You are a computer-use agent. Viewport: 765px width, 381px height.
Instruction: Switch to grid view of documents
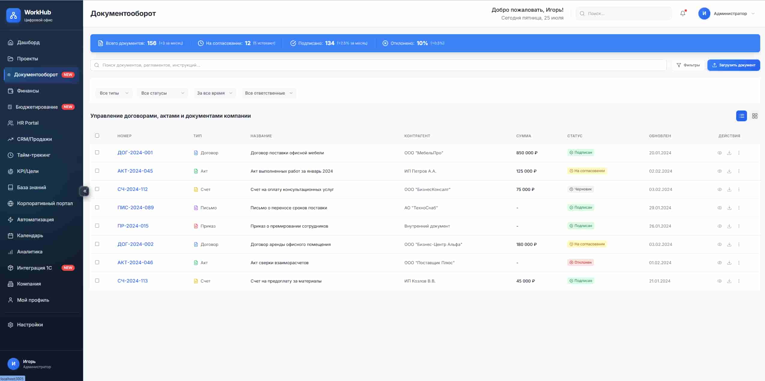point(754,116)
